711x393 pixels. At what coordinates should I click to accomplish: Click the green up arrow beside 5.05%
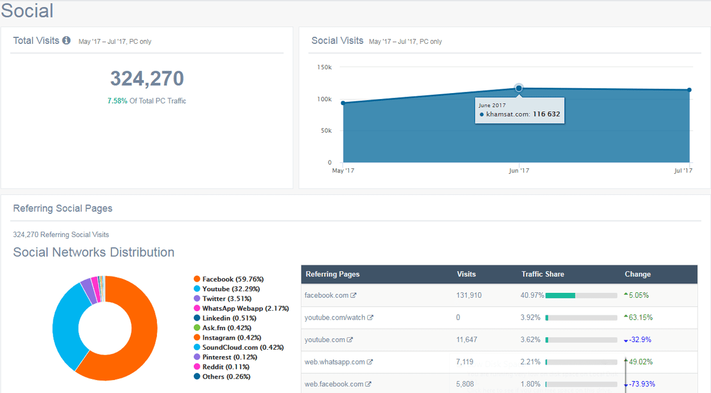tap(625, 295)
